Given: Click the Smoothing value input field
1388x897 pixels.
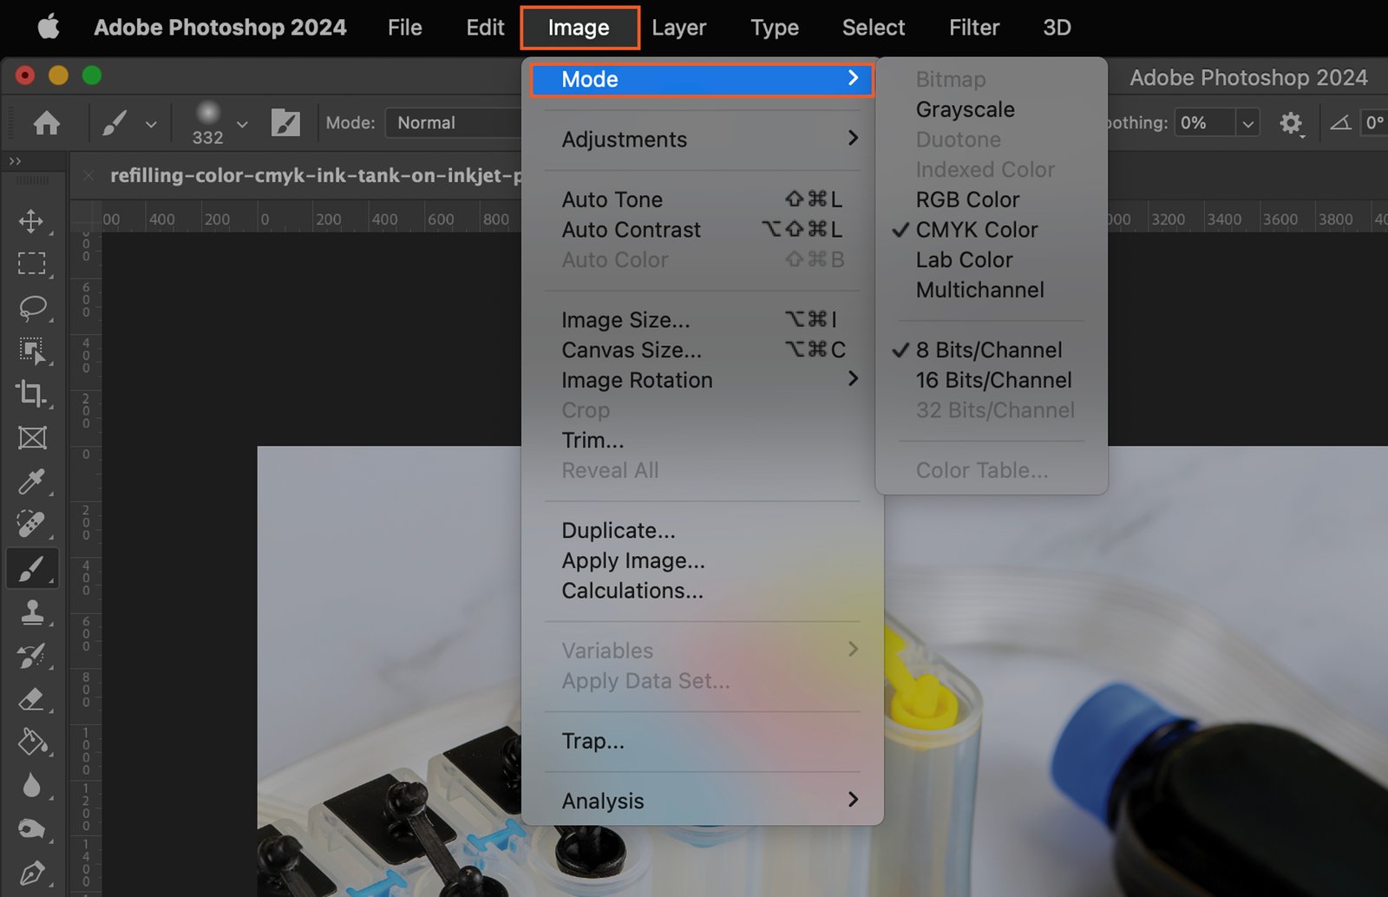Looking at the screenshot, I should [1204, 123].
